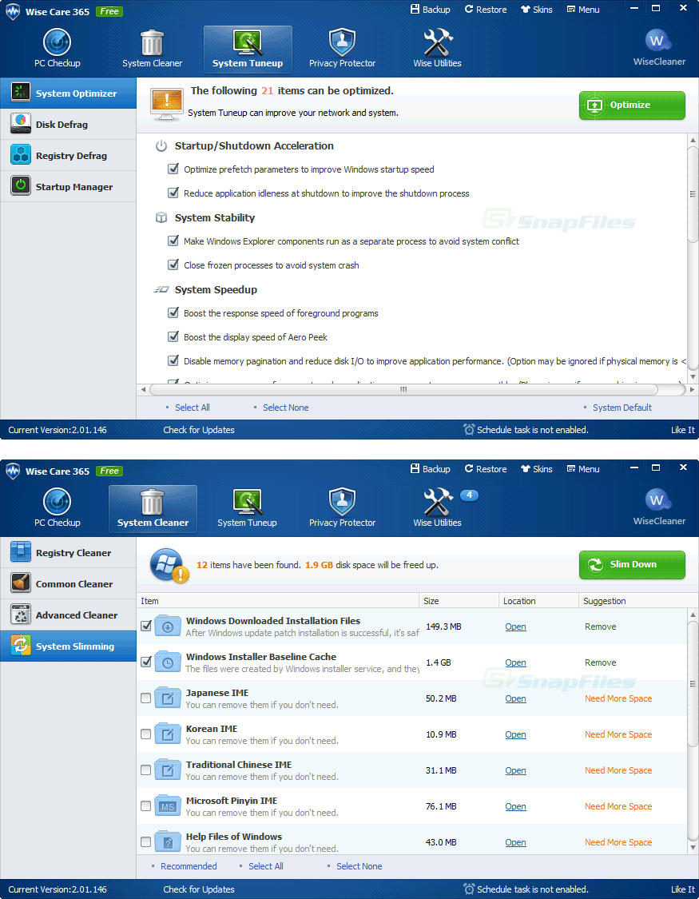
Task: Select System Optimizer in the upper window sidebar
Action: coord(68,93)
